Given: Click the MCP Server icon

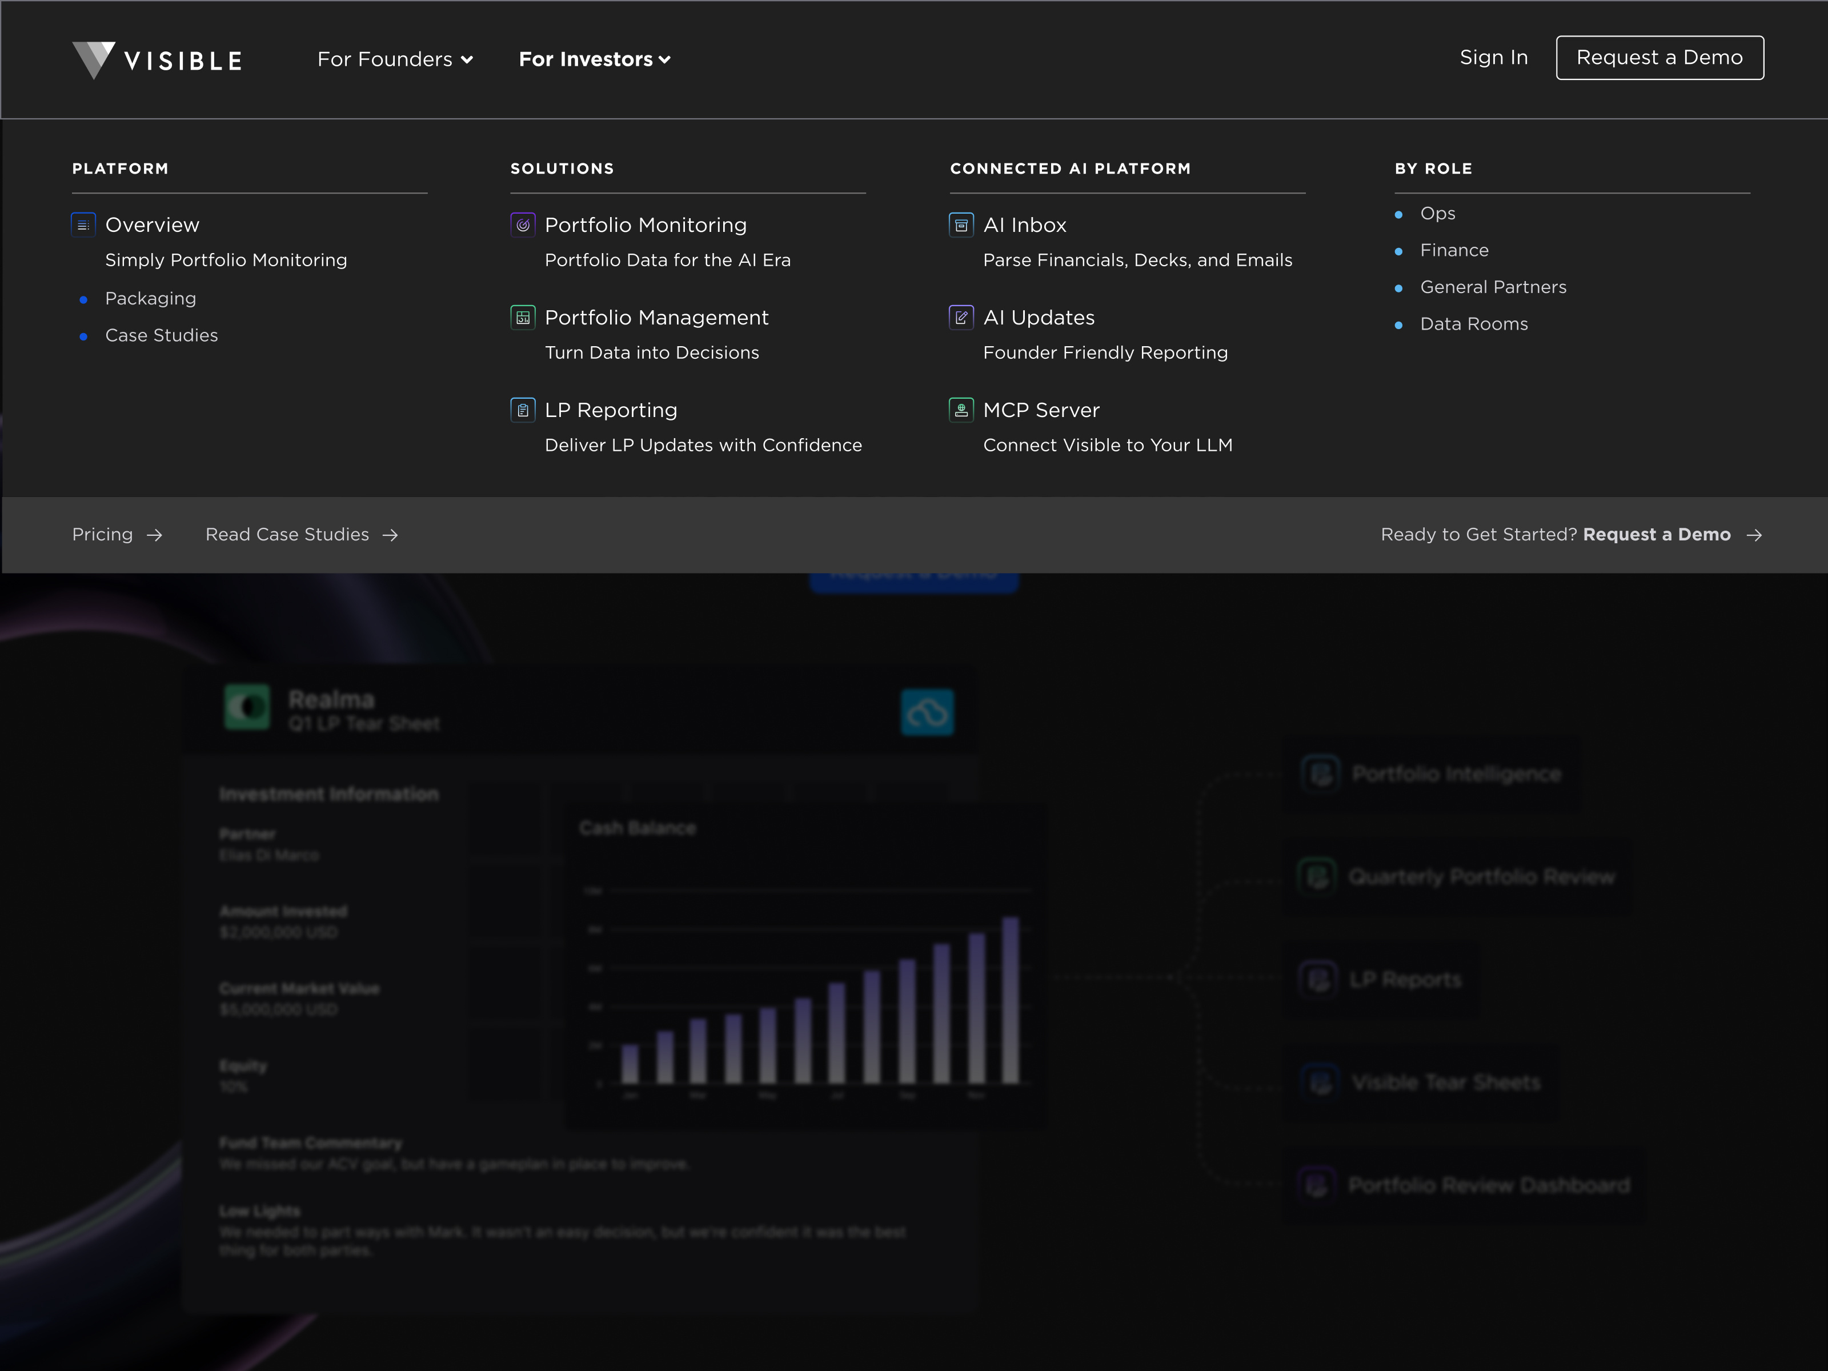Looking at the screenshot, I should coord(961,410).
